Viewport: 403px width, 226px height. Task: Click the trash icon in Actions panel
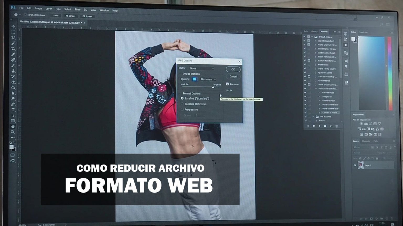coord(337,126)
